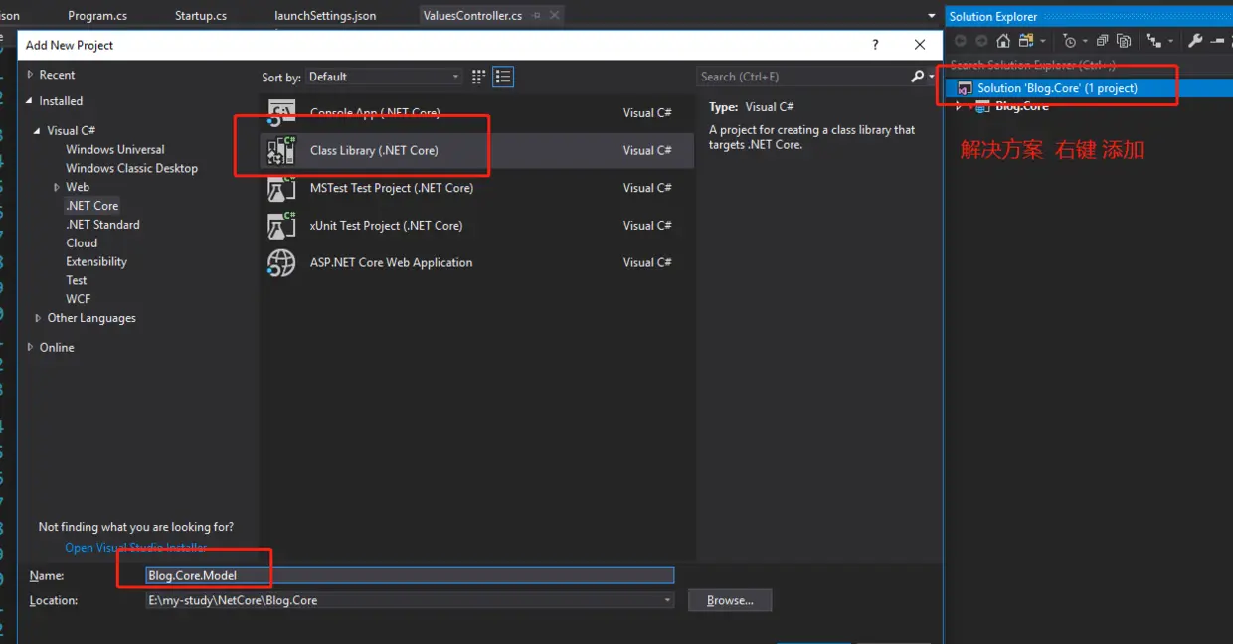Expand the Online node
The image size is (1233, 644).
(x=30, y=347)
